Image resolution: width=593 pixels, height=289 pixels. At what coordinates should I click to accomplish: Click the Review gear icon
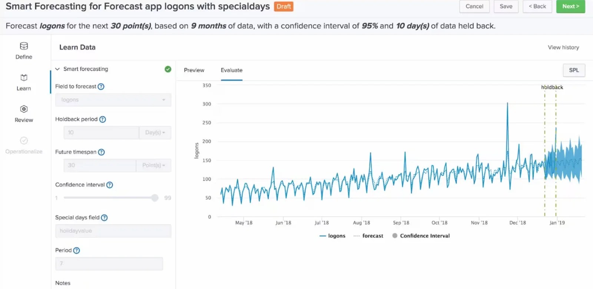[23, 109]
